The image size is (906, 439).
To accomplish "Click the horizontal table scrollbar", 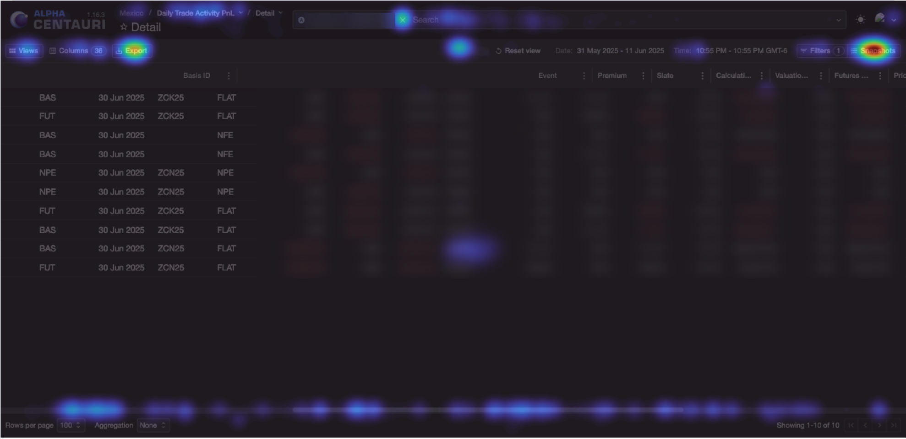I will pos(488,410).
